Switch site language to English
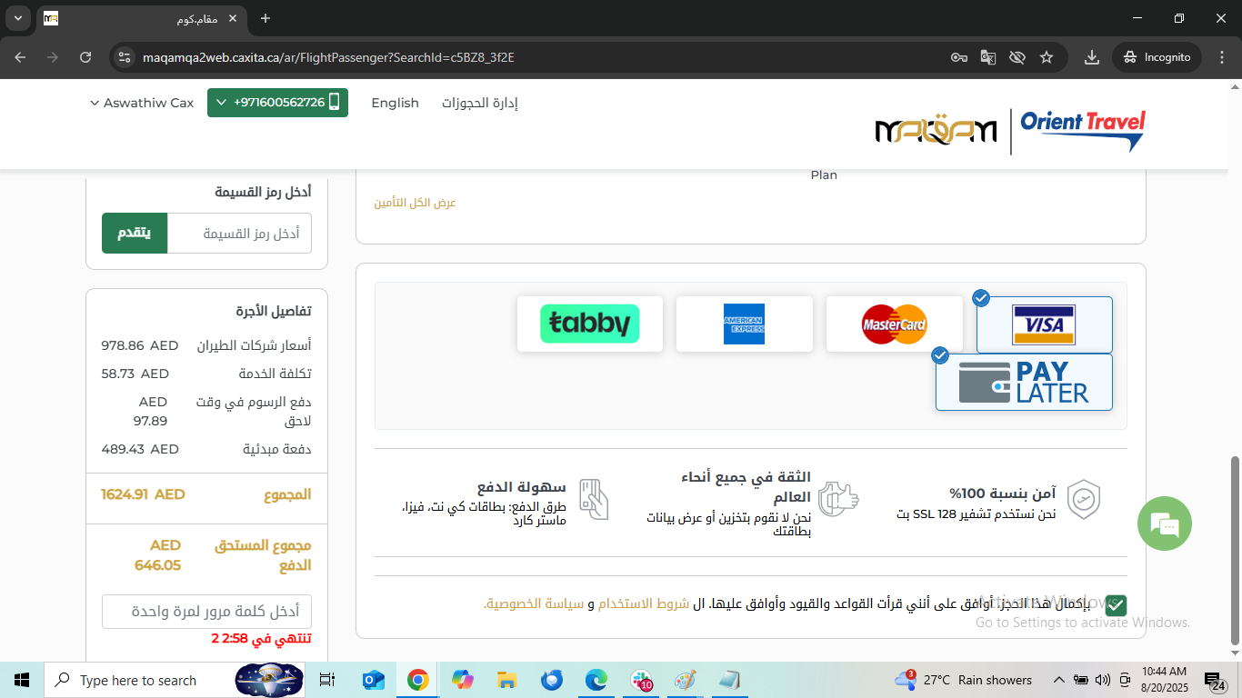The image size is (1242, 698). coord(395,103)
